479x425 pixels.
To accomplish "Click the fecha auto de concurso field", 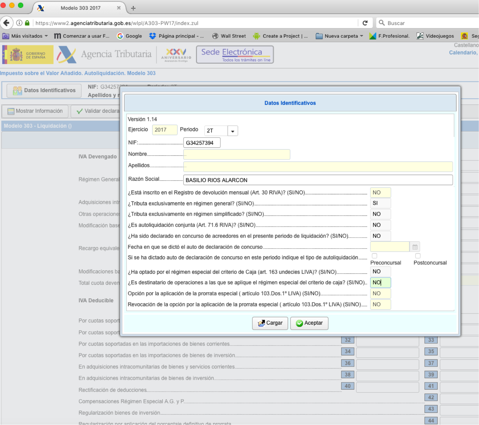I will point(389,247).
